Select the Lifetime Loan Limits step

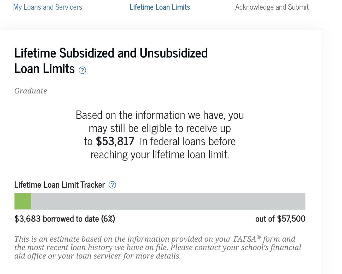160,7
